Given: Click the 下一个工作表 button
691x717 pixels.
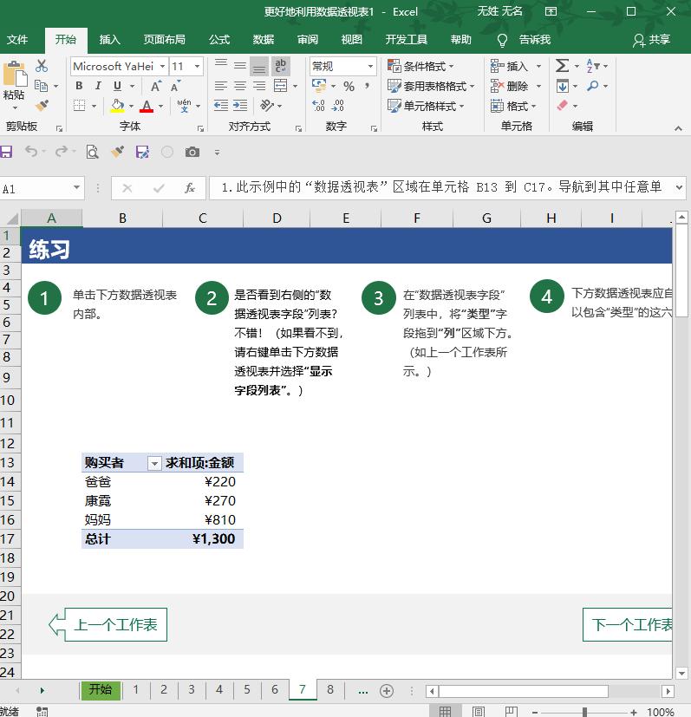Looking at the screenshot, I should (x=628, y=624).
